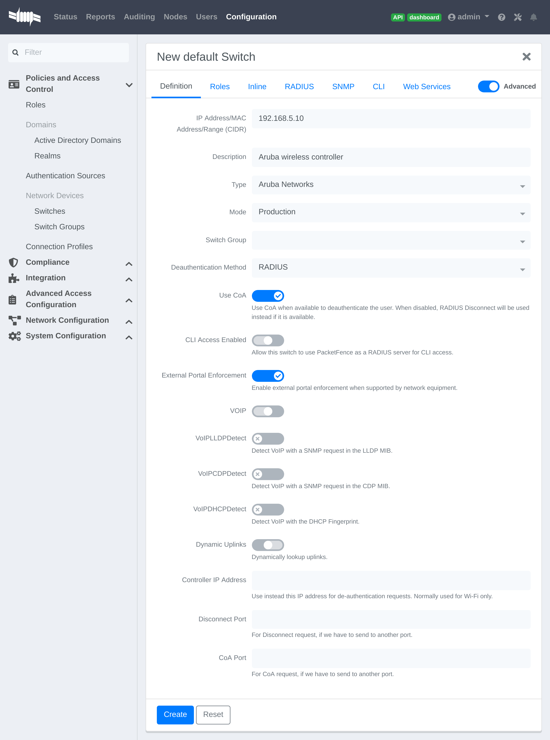550x740 pixels.
Task: Toggle the Dynamic Uplinks switch
Action: click(x=268, y=545)
